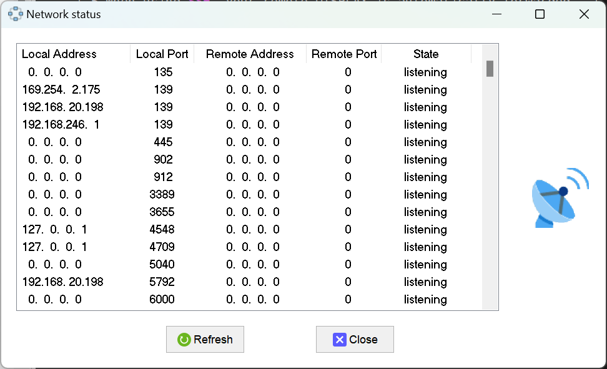Select the 192.168.20.198 port 5792 row
The width and height of the screenshot is (607, 369).
pos(187,282)
